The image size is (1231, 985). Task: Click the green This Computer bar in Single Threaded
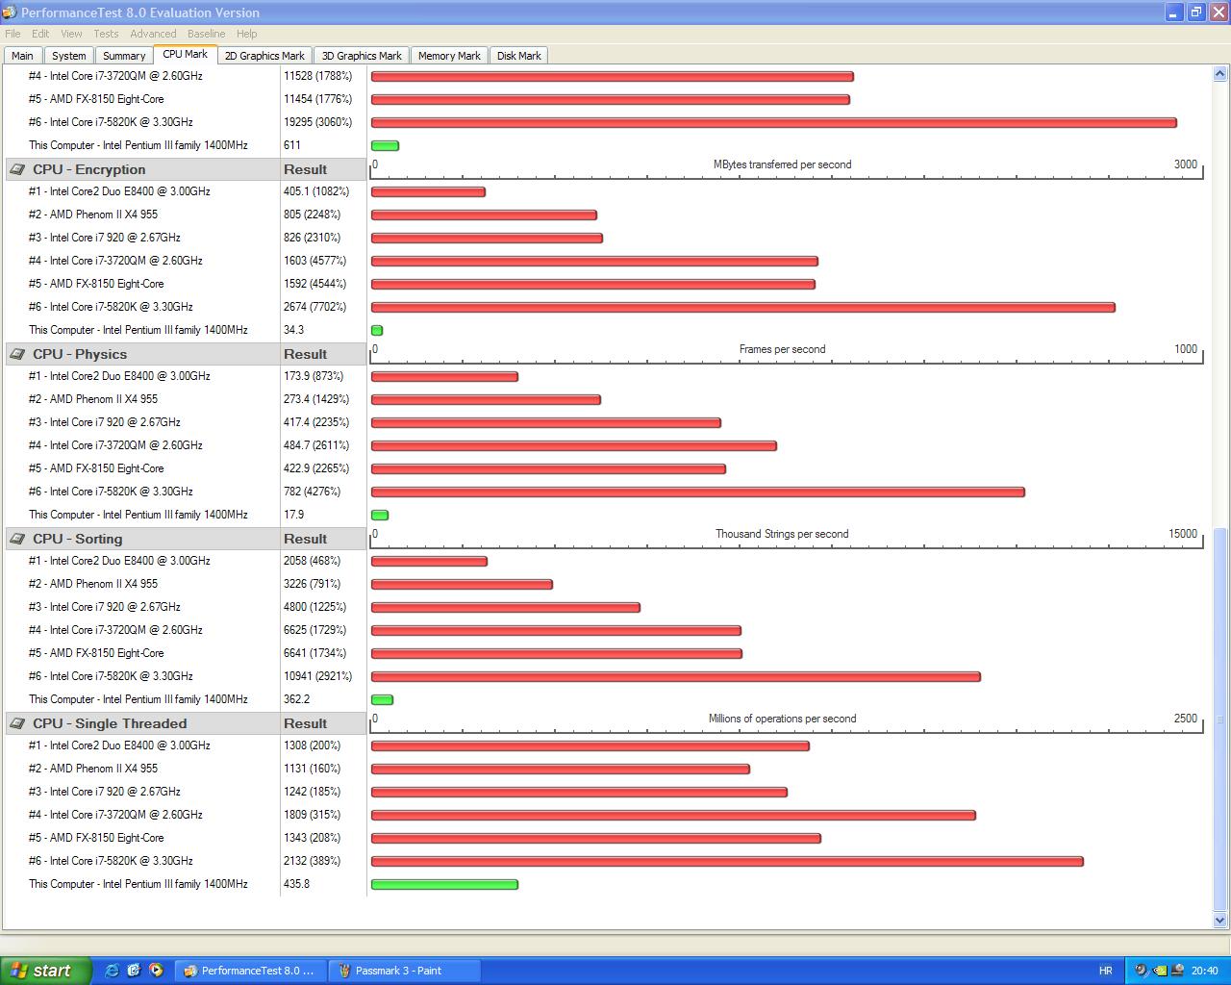[444, 884]
